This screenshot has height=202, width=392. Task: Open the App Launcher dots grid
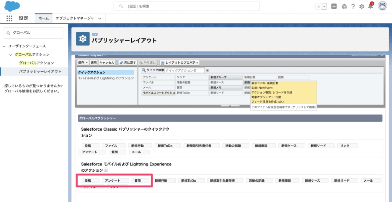(9, 18)
